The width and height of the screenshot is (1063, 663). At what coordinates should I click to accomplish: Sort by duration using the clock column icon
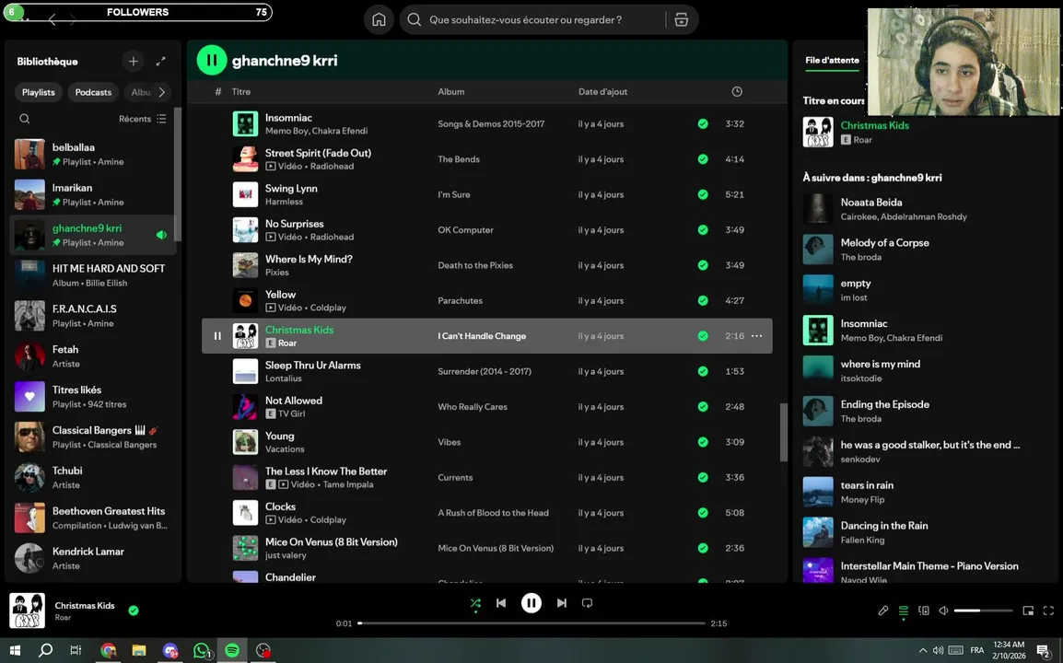tap(737, 91)
